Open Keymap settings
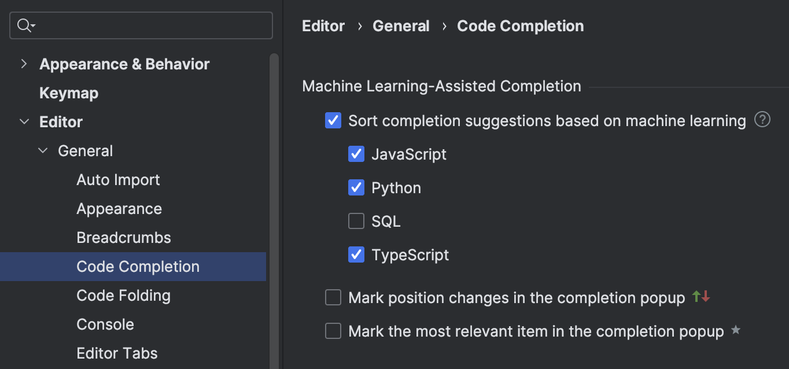Image resolution: width=789 pixels, height=369 pixels. coord(69,93)
